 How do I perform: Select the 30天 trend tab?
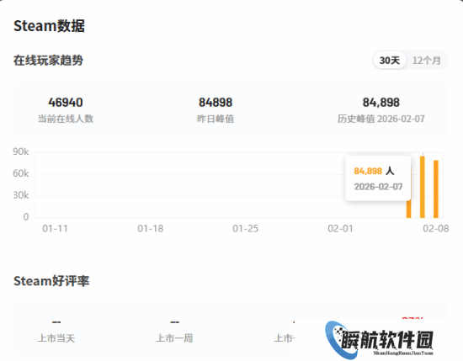(x=390, y=61)
